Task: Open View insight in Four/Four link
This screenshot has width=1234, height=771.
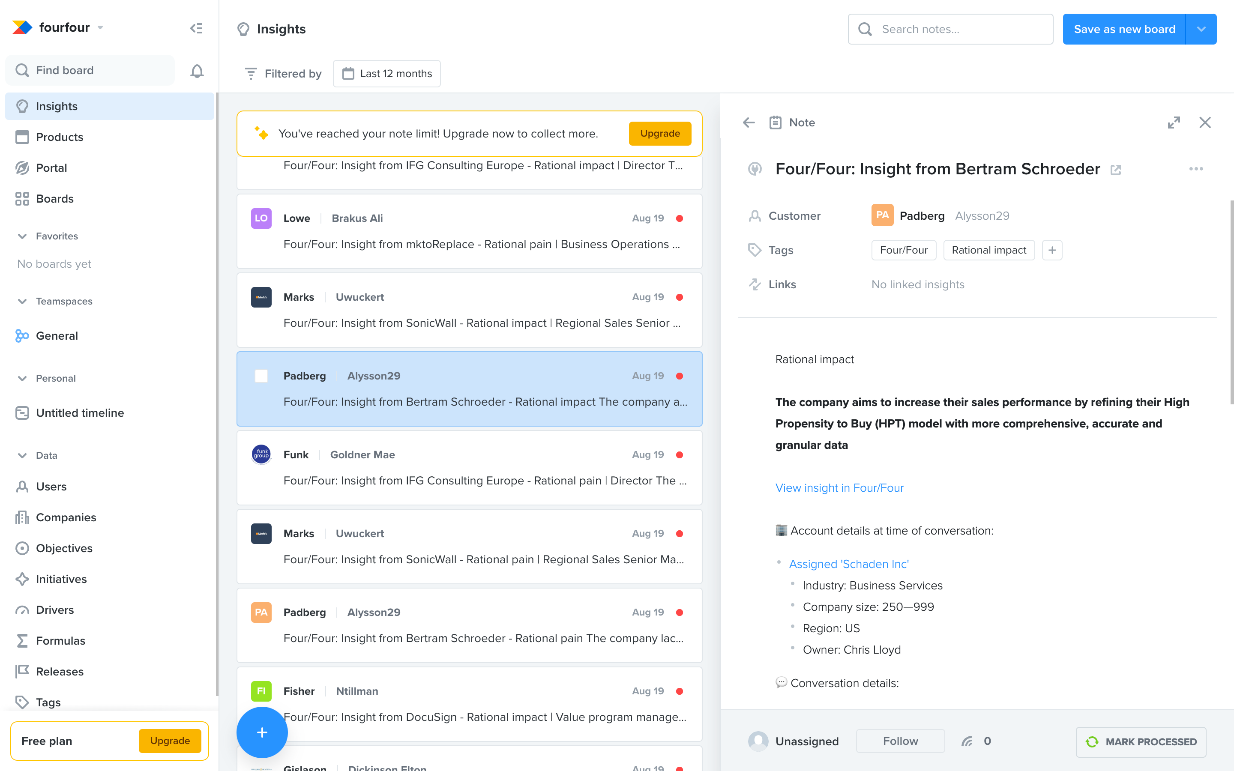Action: click(x=839, y=487)
